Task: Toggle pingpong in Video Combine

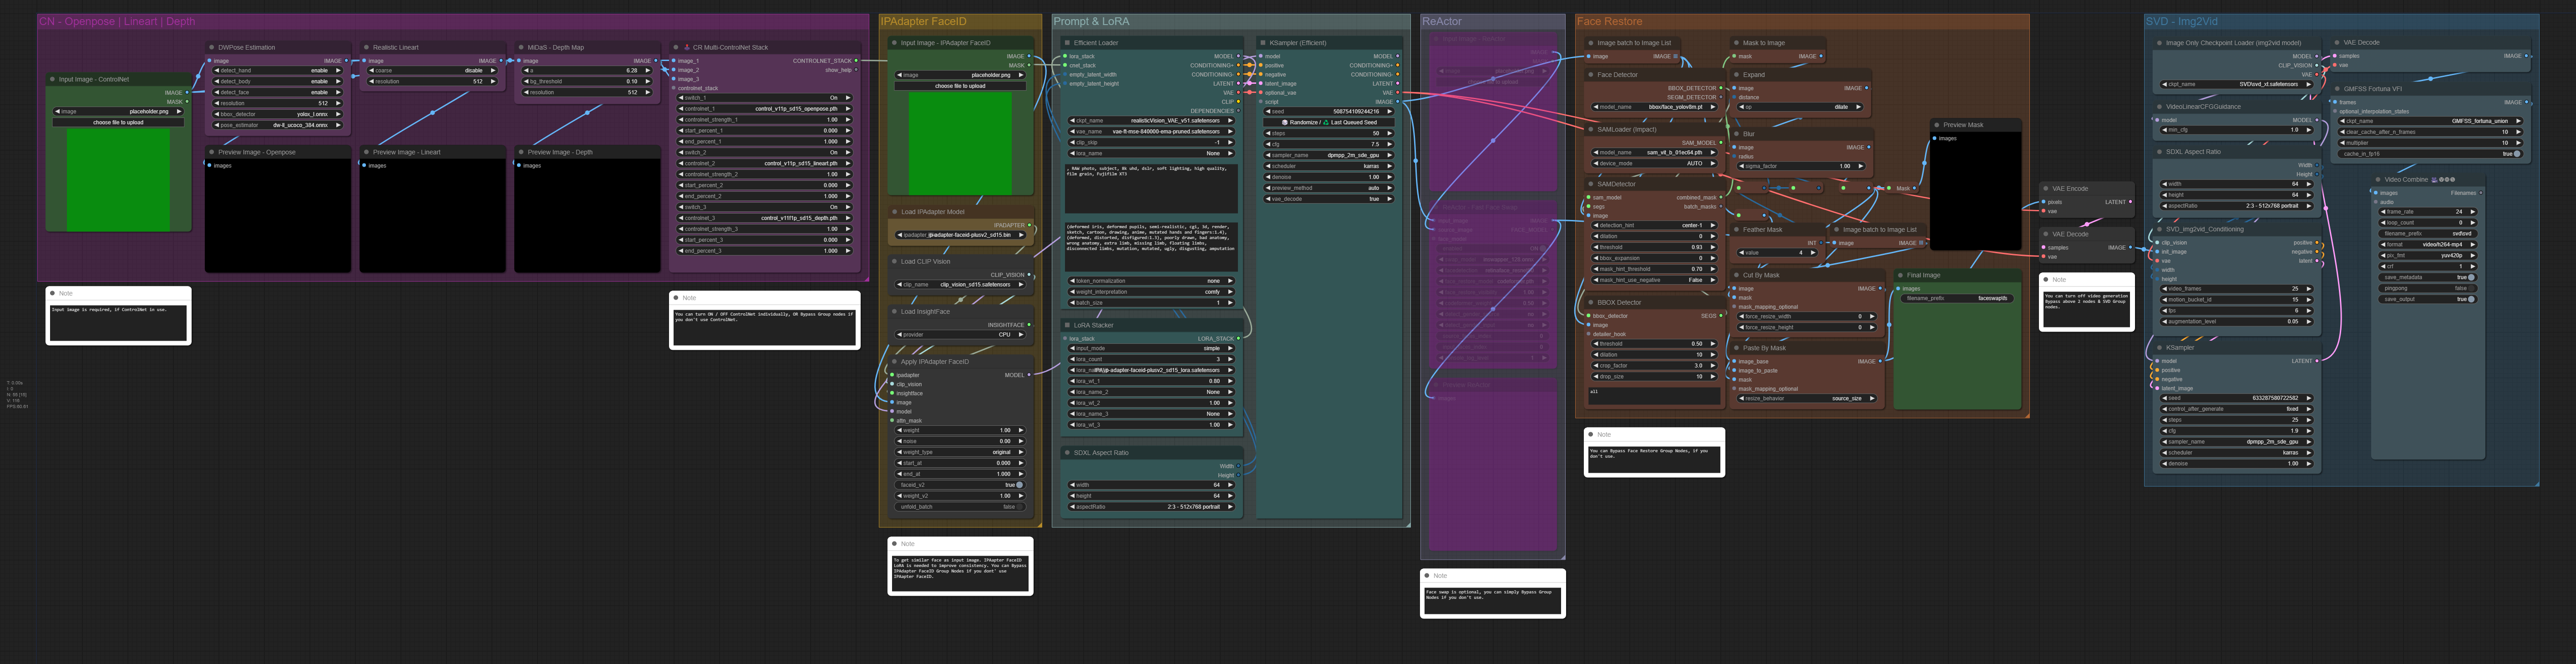Action: click(2470, 288)
